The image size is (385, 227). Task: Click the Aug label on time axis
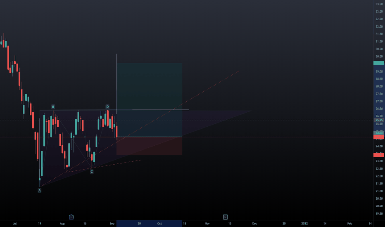click(62, 224)
